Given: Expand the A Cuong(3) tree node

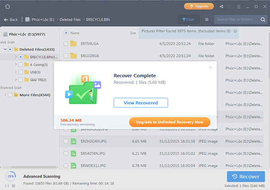Looking at the screenshot, I should [x=16, y=65].
